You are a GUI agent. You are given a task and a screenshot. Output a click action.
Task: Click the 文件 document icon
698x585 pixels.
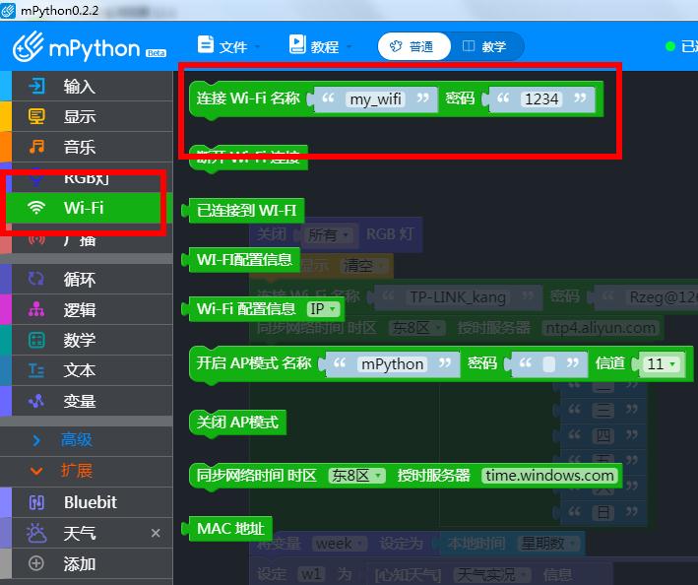[x=205, y=44]
